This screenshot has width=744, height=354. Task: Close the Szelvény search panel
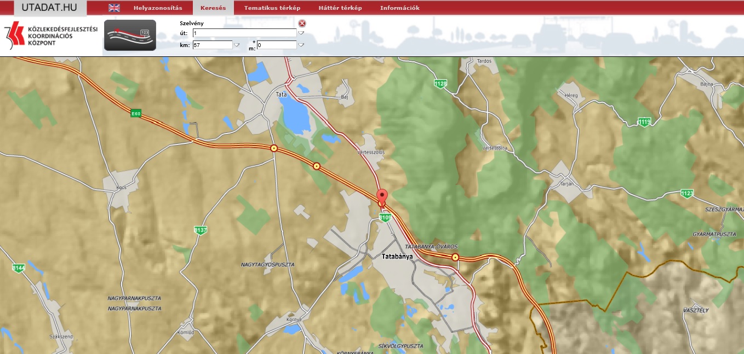coord(302,23)
